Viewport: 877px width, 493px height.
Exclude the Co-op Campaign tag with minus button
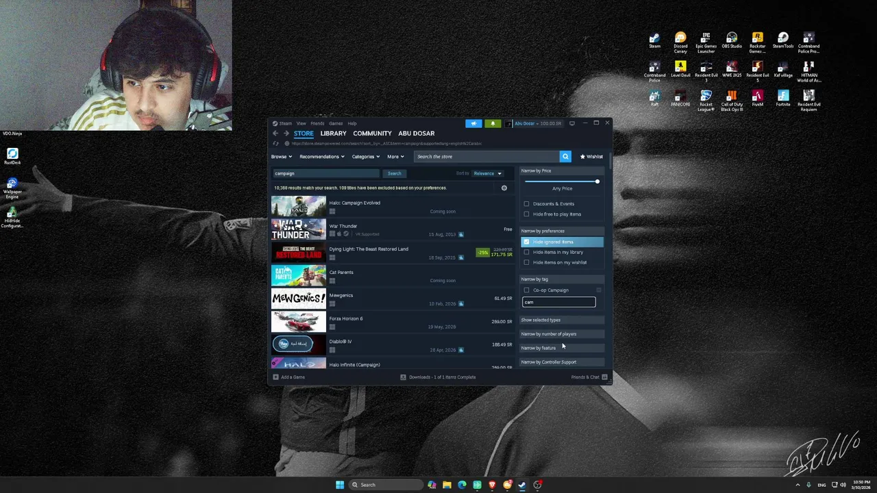point(599,290)
